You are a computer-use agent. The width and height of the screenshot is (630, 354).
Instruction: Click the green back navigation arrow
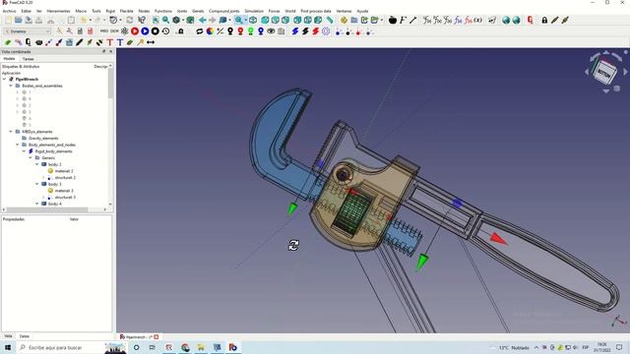point(202,20)
